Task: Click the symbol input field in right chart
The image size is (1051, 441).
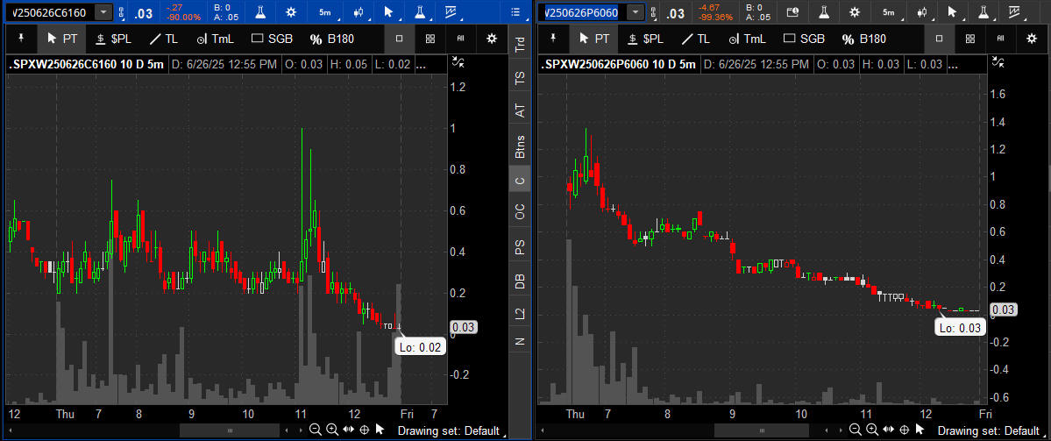Action: 582,12
